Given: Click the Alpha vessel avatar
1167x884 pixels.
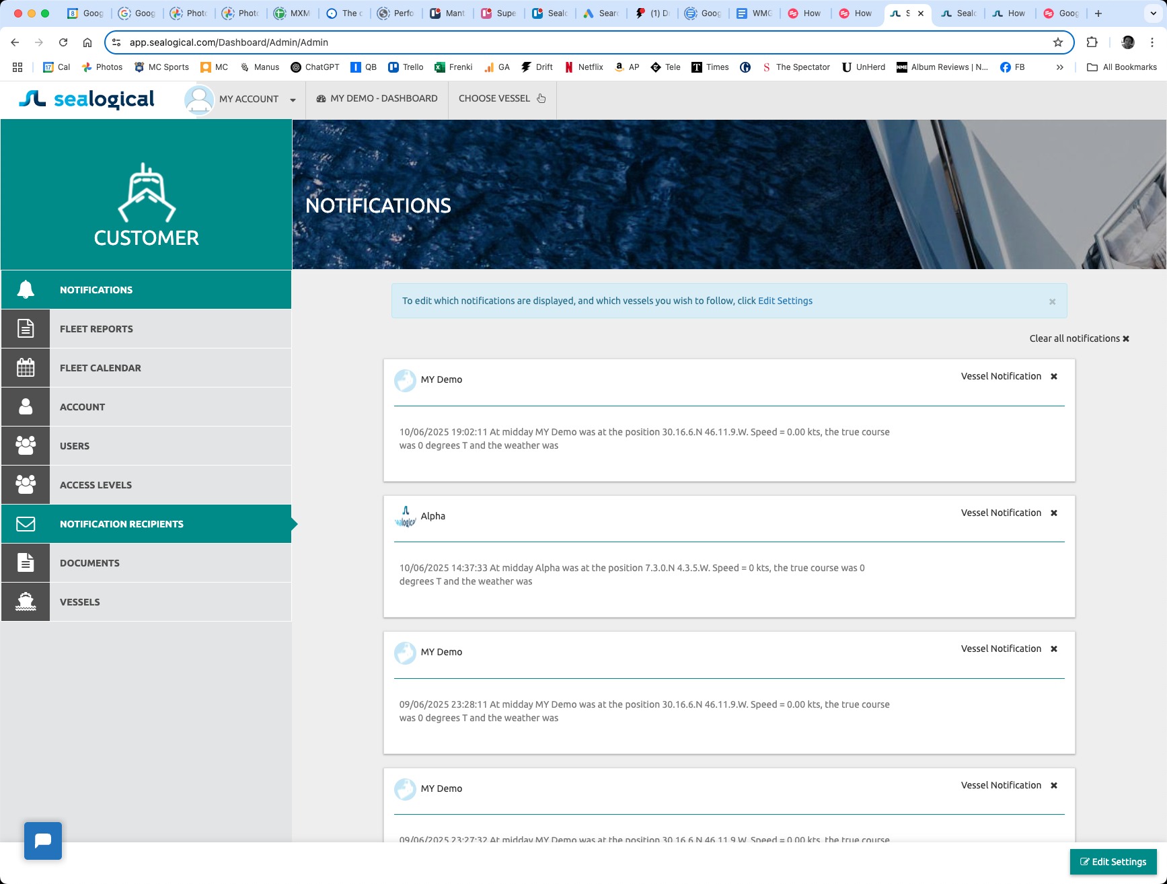Looking at the screenshot, I should [405, 517].
